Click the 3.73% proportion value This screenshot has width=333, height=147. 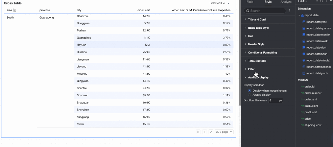click(227, 38)
